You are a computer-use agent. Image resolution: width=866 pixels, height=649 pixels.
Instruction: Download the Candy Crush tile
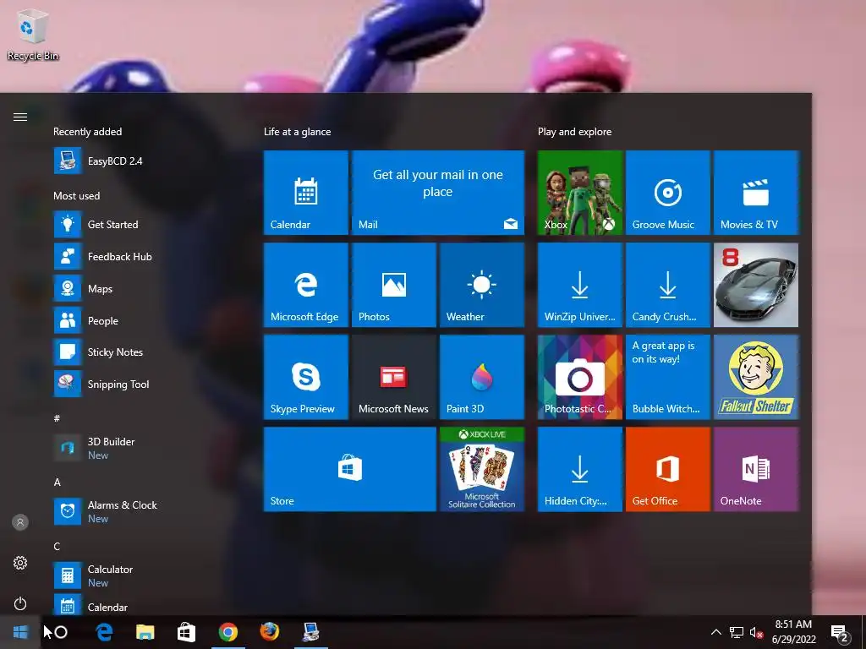coord(668,285)
